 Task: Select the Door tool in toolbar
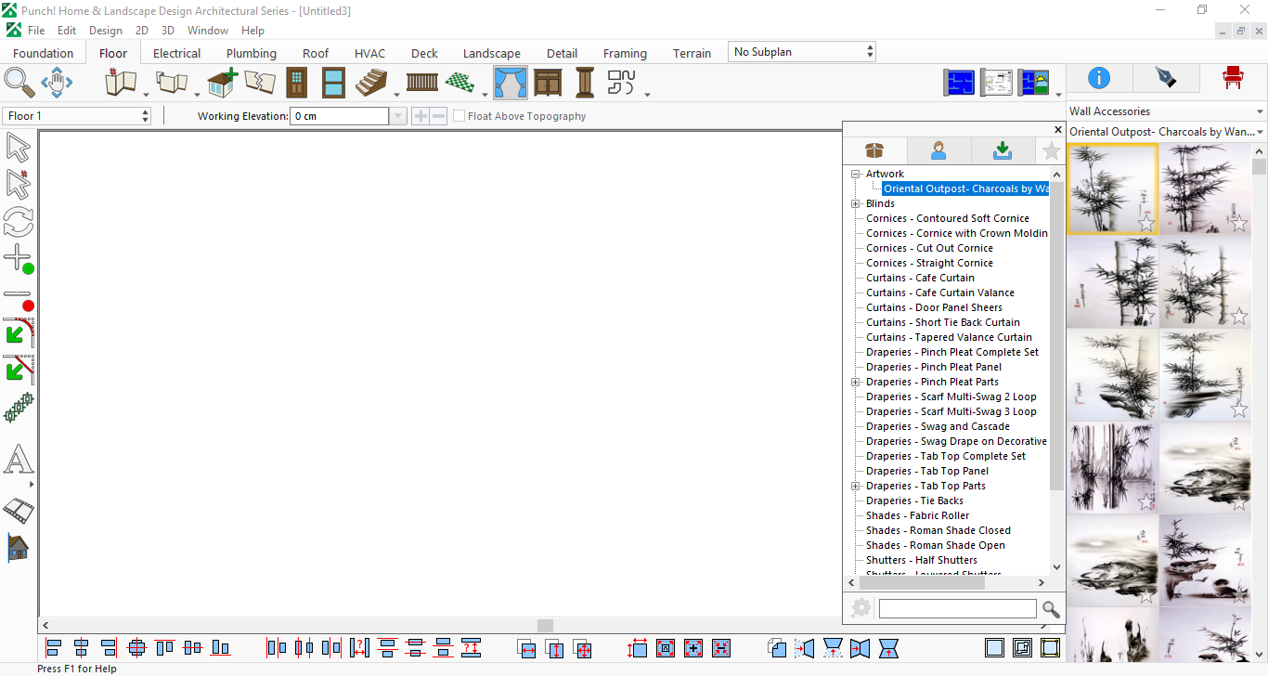point(296,83)
